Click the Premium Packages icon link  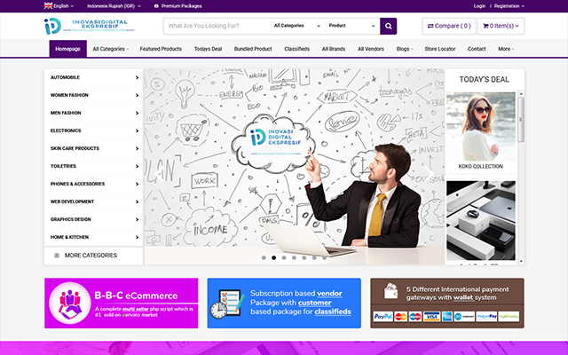point(156,5)
